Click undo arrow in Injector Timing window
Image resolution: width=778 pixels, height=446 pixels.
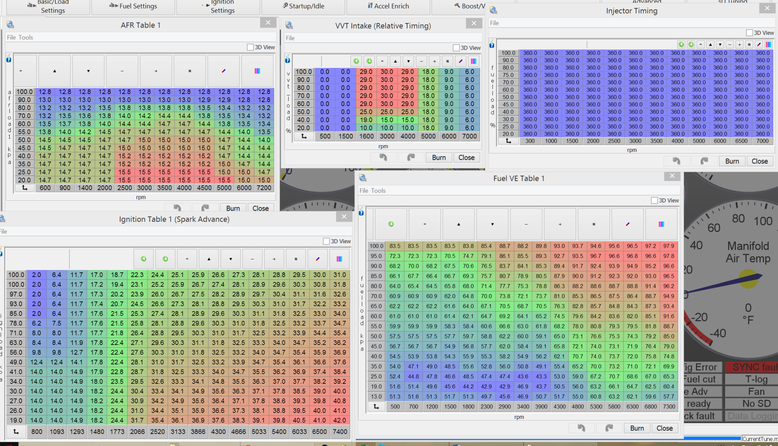point(676,161)
